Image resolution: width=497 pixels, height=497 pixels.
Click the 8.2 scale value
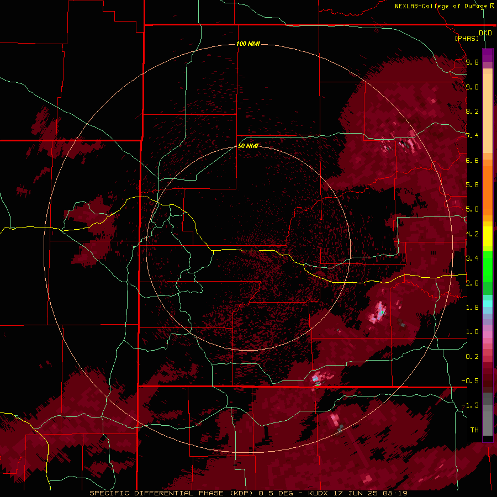tap(472, 111)
